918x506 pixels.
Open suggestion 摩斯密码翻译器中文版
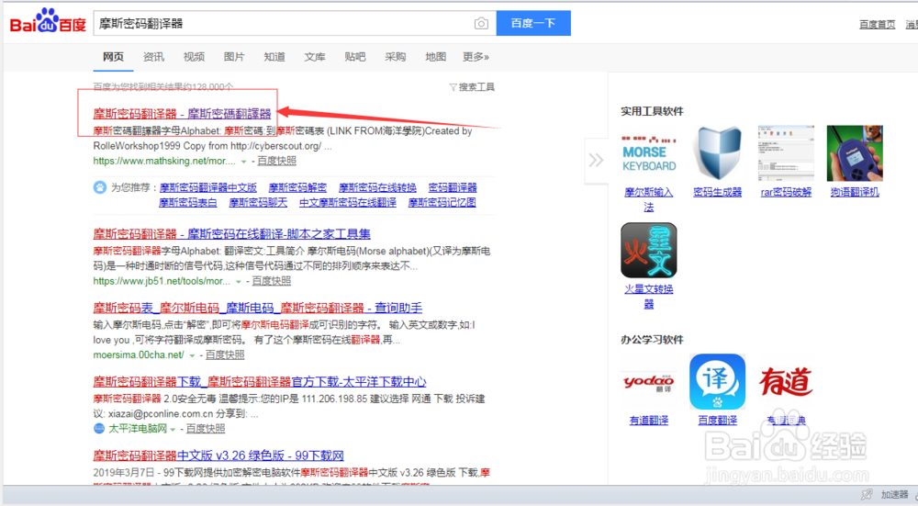pyautogui.click(x=208, y=187)
